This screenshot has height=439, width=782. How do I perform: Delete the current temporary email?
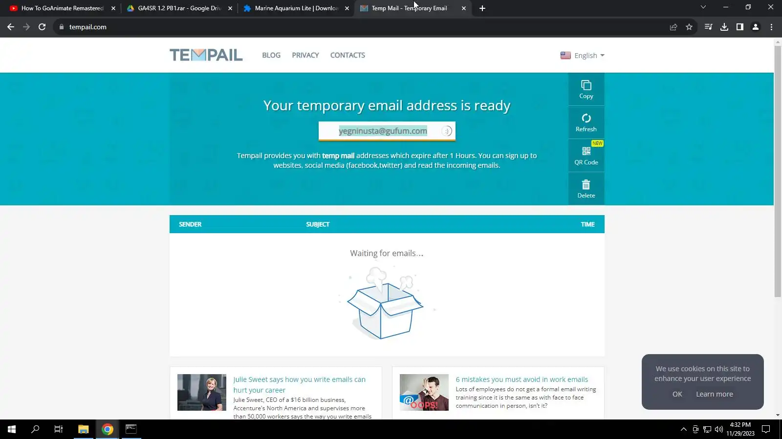coord(586,189)
